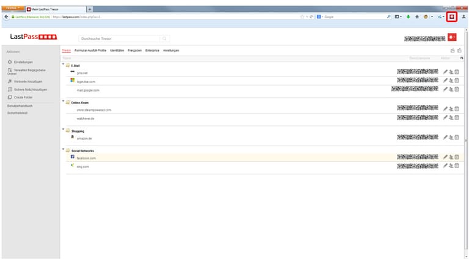Share the mail.google.com entry

(451, 89)
